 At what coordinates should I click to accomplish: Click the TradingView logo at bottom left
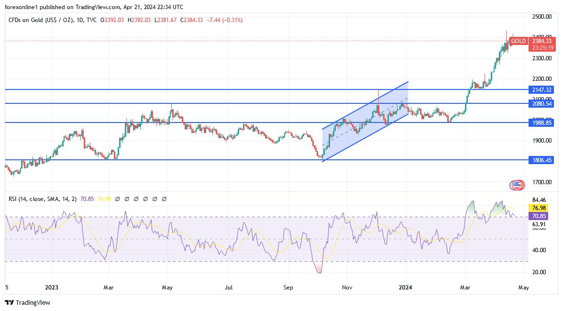28,303
